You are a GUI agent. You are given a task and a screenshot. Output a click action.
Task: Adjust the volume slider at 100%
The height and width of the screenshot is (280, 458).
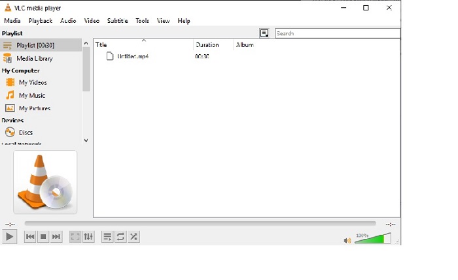(373, 238)
